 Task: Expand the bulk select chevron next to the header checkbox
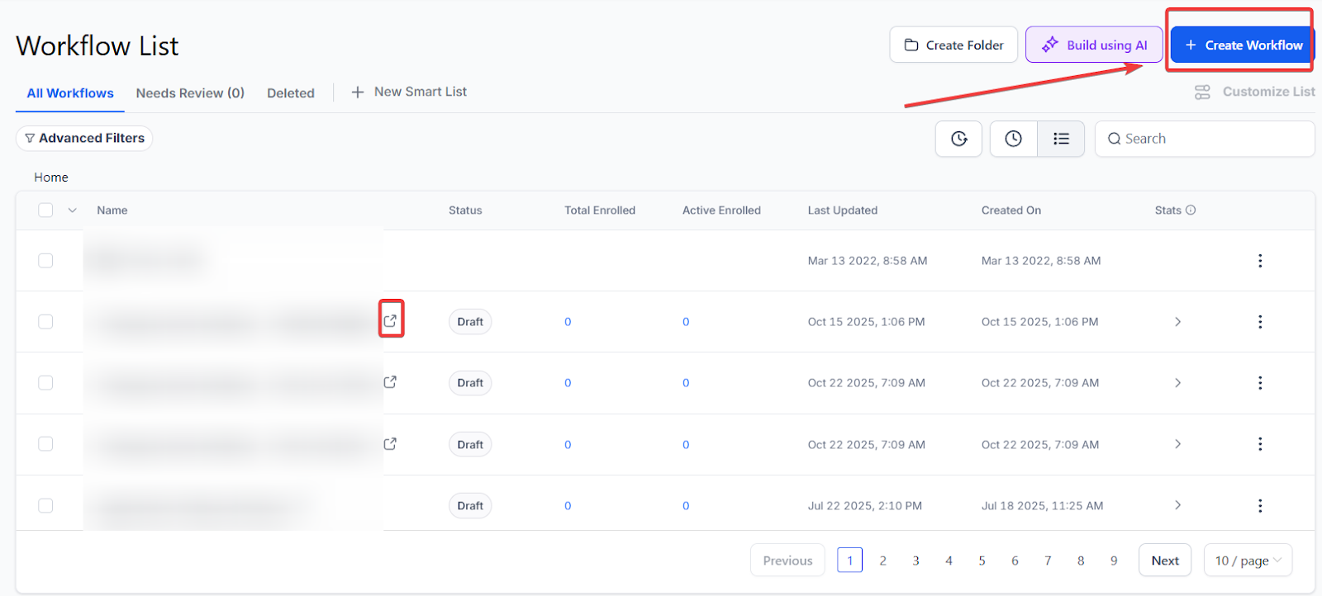(73, 210)
